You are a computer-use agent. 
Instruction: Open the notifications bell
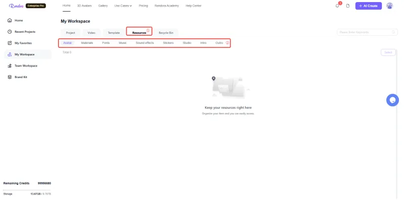[337, 6]
